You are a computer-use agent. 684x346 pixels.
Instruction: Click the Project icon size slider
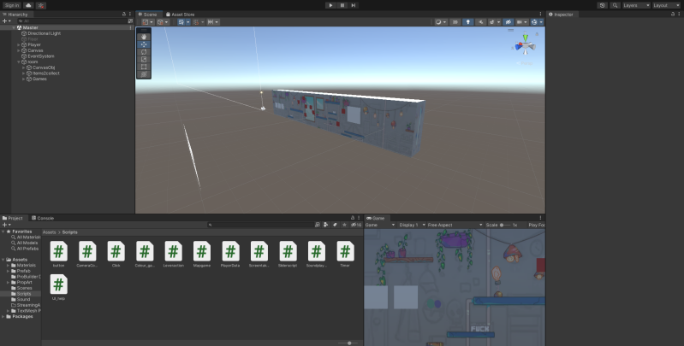coord(349,342)
